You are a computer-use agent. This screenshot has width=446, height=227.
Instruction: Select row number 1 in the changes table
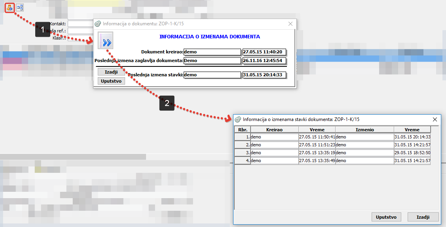[242, 137]
